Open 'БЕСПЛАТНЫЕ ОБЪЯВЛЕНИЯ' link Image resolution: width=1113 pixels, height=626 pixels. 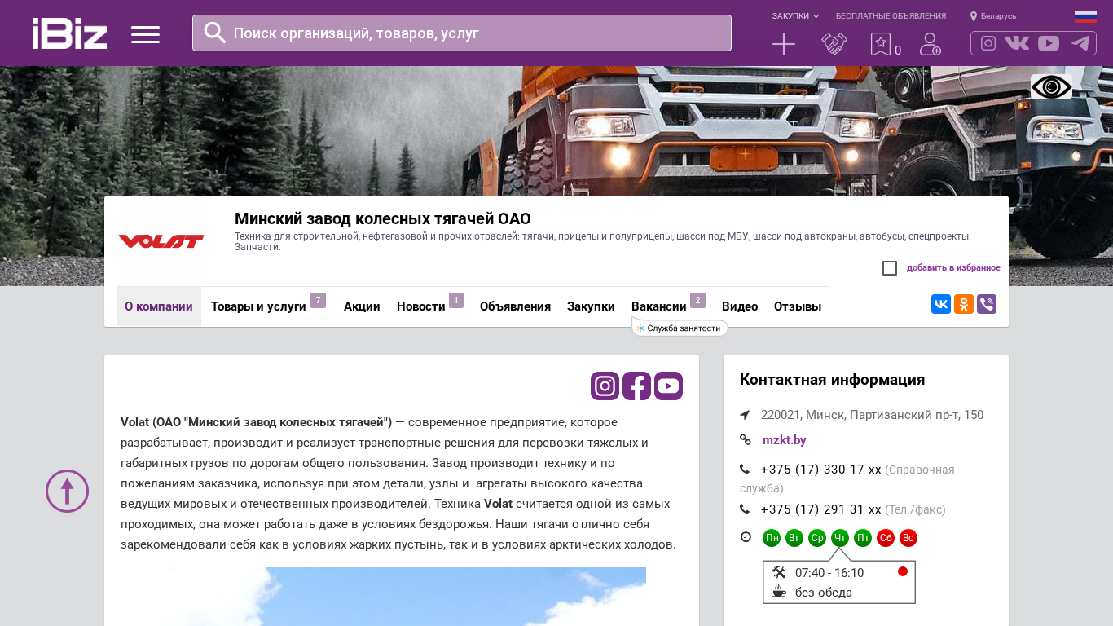pyautogui.click(x=891, y=16)
